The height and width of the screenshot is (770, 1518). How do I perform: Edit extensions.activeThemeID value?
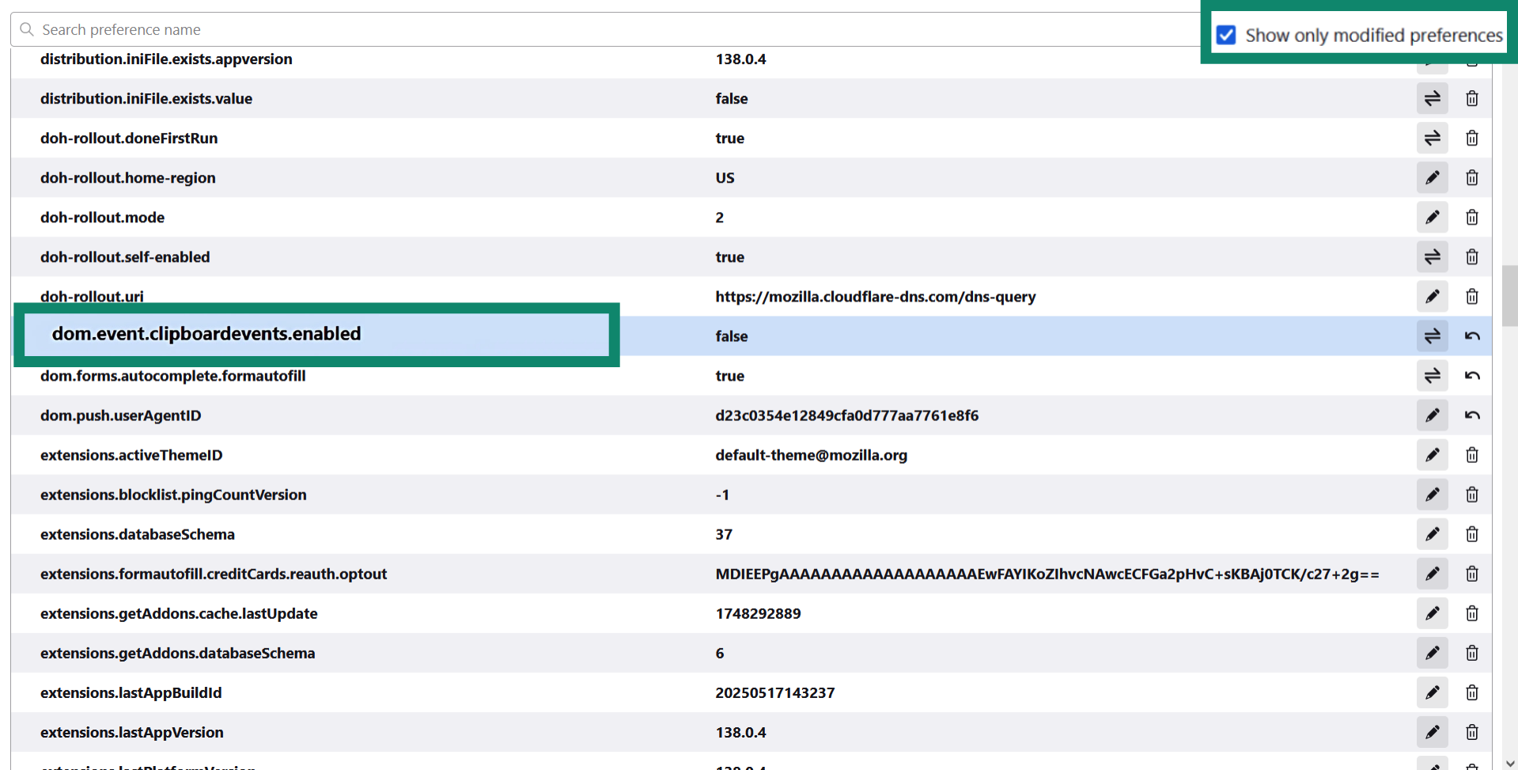[x=1432, y=455]
